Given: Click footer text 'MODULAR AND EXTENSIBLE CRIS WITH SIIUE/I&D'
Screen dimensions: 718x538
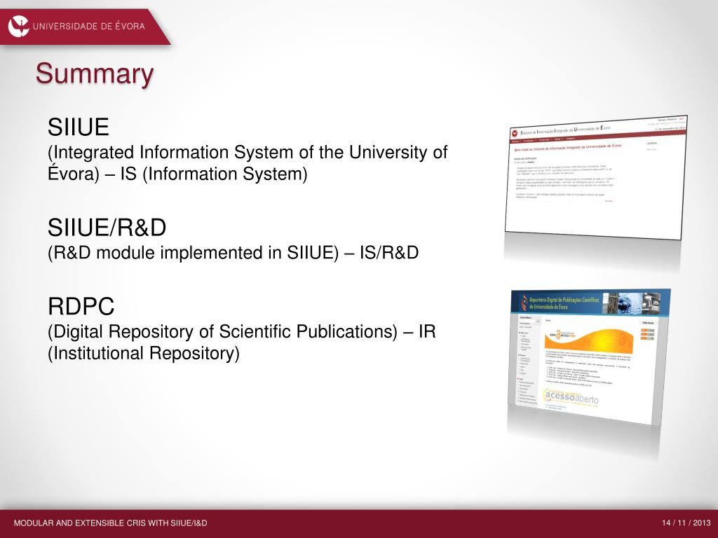Looking at the screenshot, I should point(110,523).
